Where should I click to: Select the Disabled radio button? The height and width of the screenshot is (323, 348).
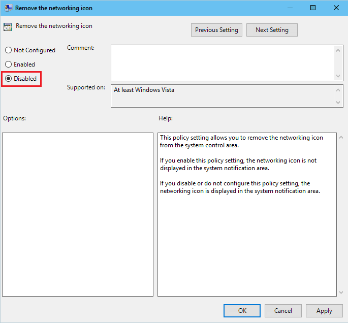[x=9, y=79]
